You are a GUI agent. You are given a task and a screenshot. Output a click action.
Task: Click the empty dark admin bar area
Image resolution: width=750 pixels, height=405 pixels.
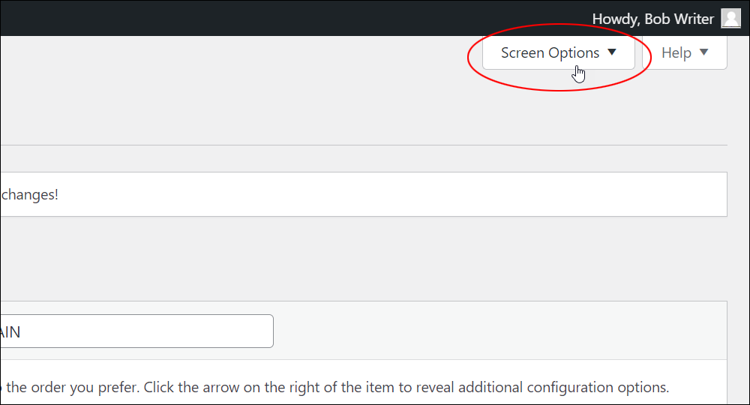pos(287,18)
